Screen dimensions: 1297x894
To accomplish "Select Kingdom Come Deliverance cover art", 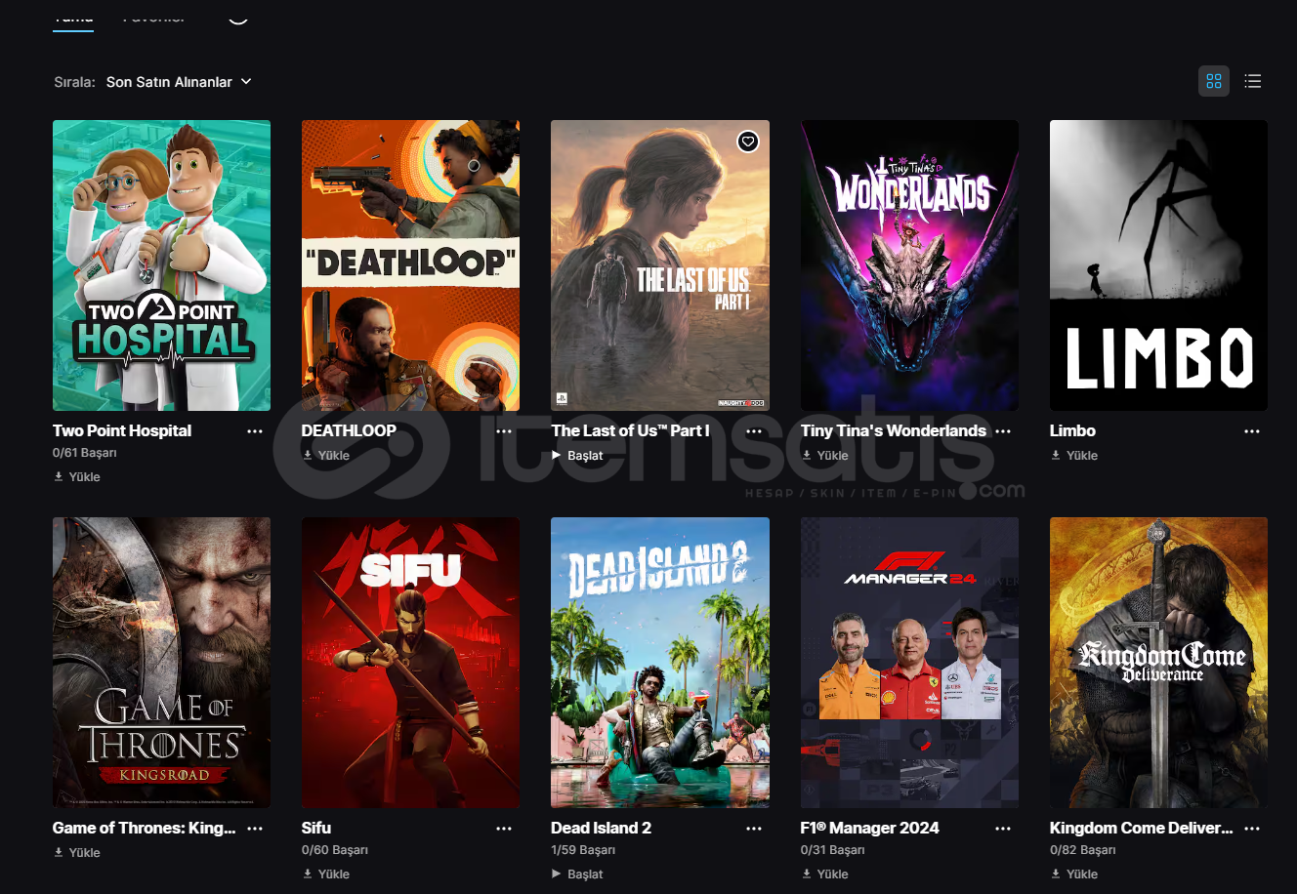I will coord(1158,663).
